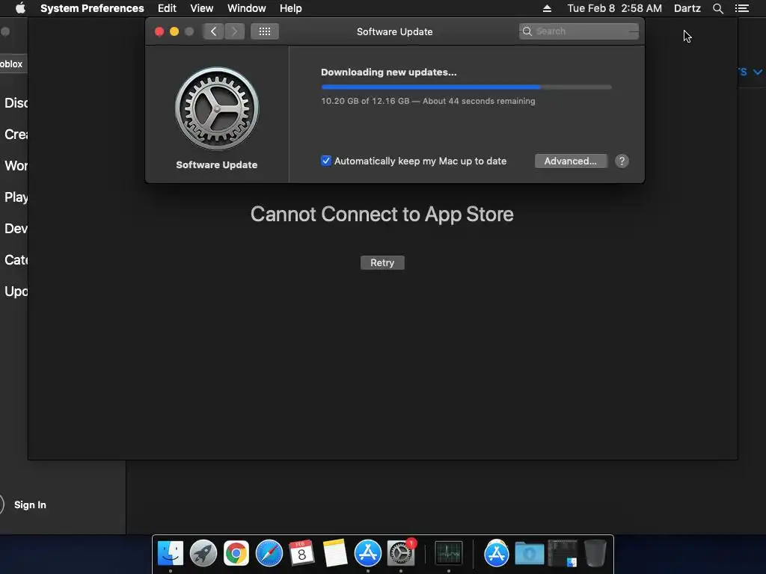Click '10.20 GB of 12.16 GB' status text
This screenshot has width=766, height=574.
point(365,101)
